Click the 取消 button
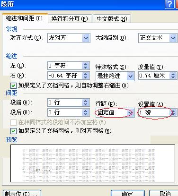 click(x=164, y=193)
